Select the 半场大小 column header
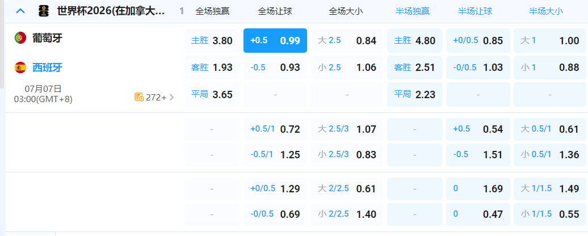The height and width of the screenshot is (236, 588). tap(546, 11)
